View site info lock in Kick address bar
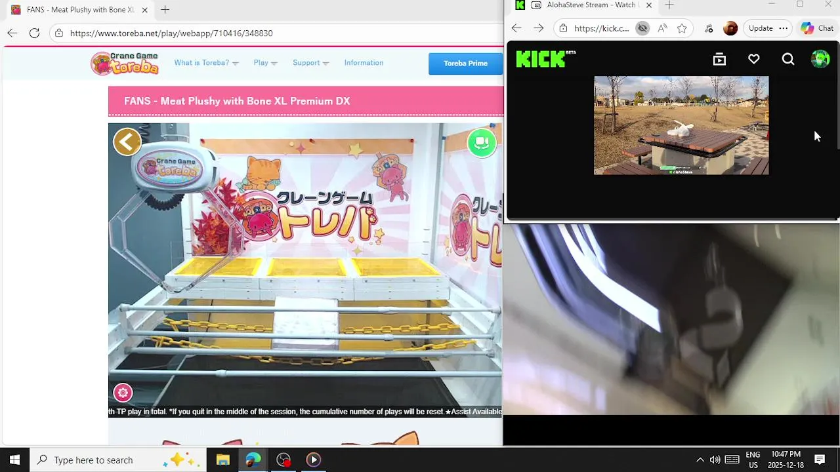Screen dimensions: 840x472 pyautogui.click(x=563, y=28)
